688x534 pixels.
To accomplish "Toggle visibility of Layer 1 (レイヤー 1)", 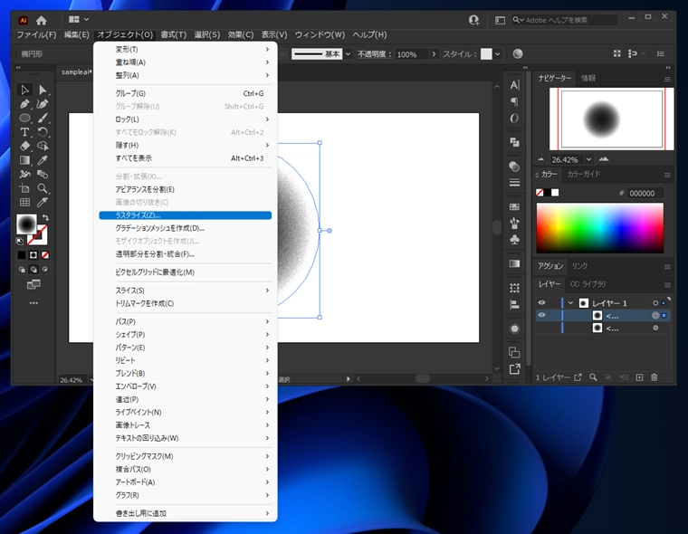I will click(x=542, y=303).
